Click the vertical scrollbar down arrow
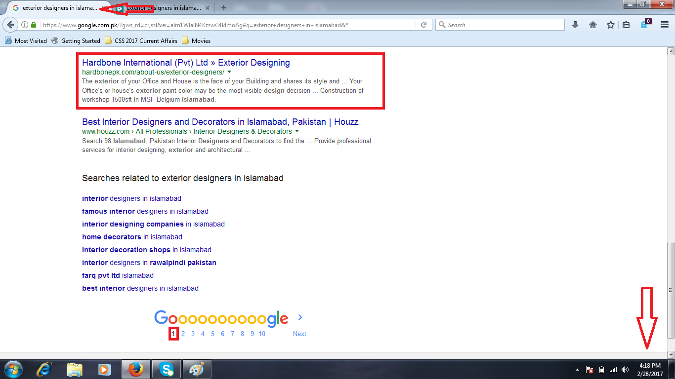675x379 pixels. coord(671,355)
